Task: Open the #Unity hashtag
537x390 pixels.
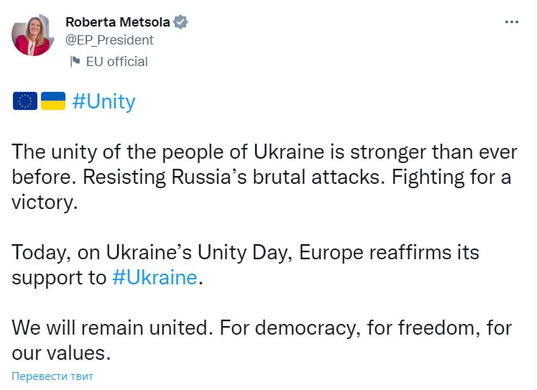Action: pos(104,101)
